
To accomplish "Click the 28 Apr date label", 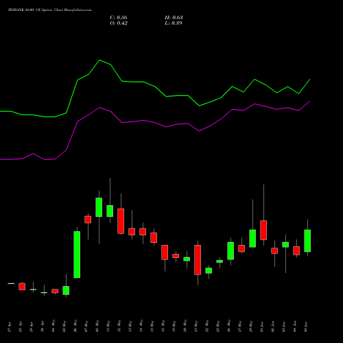I will pos(21,327).
